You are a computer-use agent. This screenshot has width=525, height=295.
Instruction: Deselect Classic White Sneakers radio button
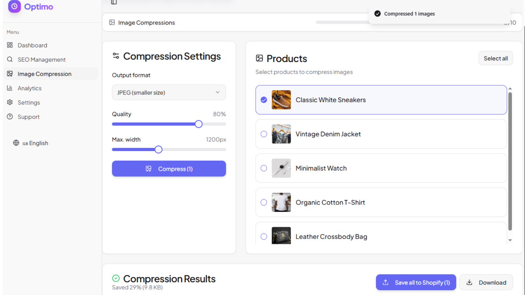[264, 100]
